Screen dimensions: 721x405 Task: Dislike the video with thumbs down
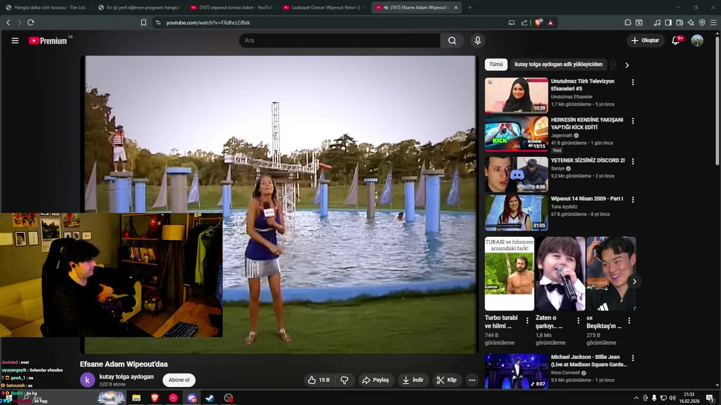point(344,380)
